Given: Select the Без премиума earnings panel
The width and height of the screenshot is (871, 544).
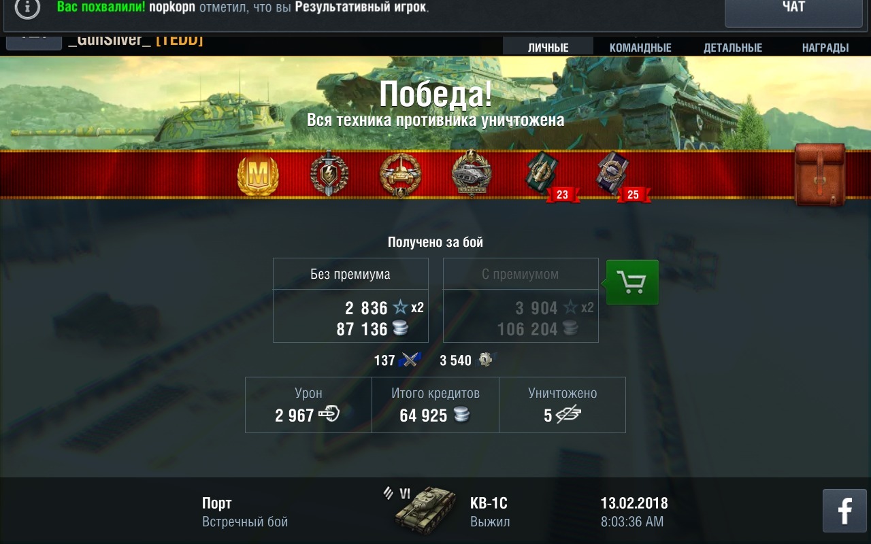Looking at the screenshot, I should 350,300.
